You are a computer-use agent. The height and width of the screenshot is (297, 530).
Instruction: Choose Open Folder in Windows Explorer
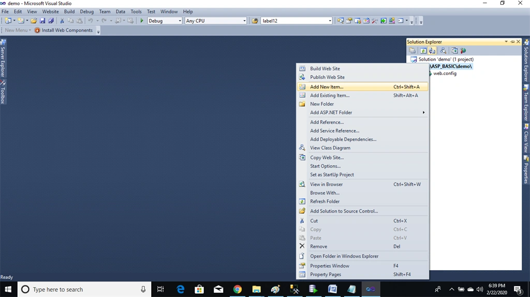[362, 256]
